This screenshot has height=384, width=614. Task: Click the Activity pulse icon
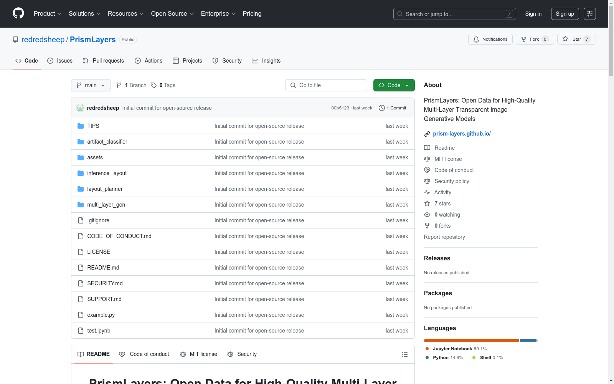point(427,192)
